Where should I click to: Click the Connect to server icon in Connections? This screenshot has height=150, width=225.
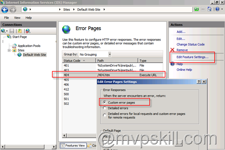click(3, 31)
